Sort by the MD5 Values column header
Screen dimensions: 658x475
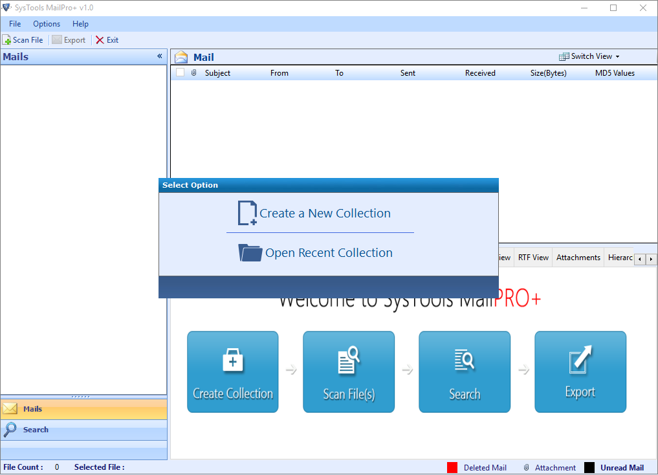615,73
